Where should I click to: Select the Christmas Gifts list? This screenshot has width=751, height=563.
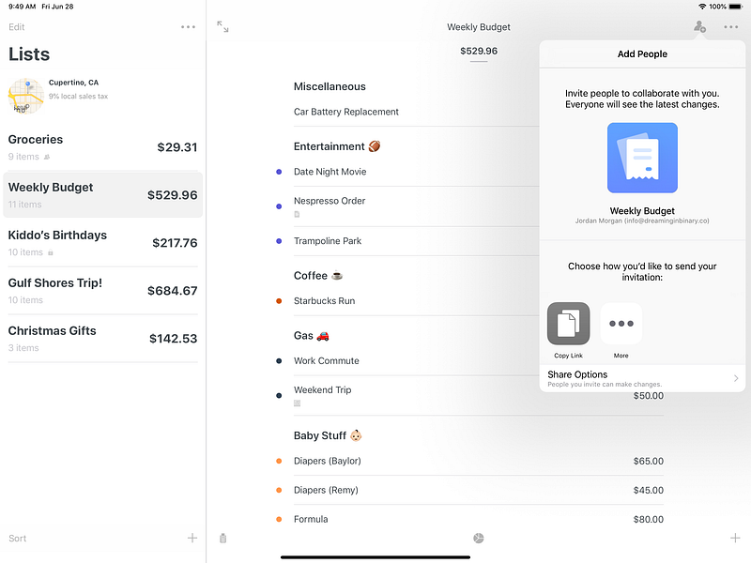coord(102,339)
